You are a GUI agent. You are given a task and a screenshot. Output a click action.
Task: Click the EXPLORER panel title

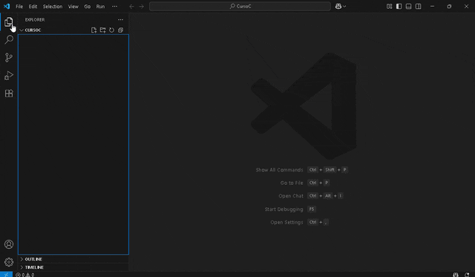click(35, 20)
